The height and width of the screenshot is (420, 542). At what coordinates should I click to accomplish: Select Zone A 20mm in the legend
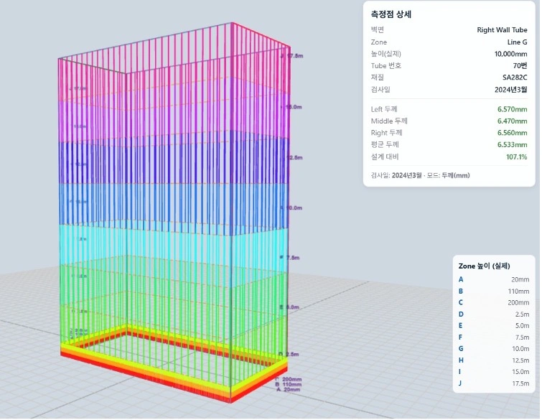tap(494, 280)
